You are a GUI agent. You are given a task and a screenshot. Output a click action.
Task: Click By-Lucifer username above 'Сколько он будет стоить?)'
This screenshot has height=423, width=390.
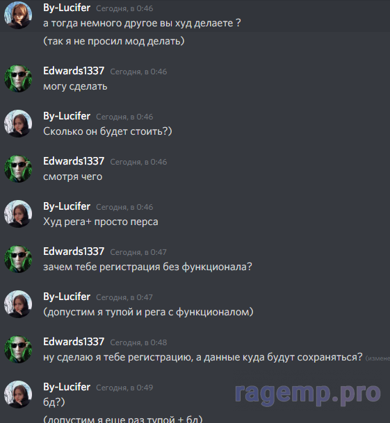(x=67, y=116)
